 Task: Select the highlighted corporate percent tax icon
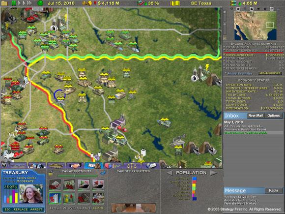55,198
